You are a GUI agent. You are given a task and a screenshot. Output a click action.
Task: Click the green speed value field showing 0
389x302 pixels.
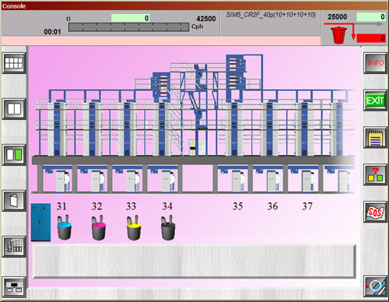[x=131, y=18]
